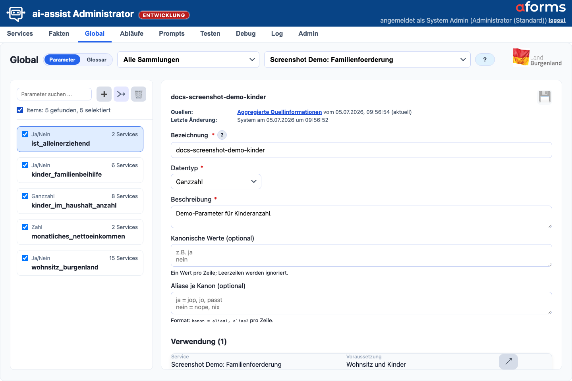Screen dimensions: 572x381
Task: Open the Datentyp Ganzzahl dropdown
Action: (216, 182)
